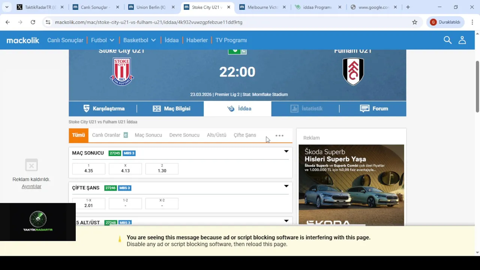Screen dimensions: 480x270
Task: Open TV Programı in the navigation
Action: (x=231, y=40)
